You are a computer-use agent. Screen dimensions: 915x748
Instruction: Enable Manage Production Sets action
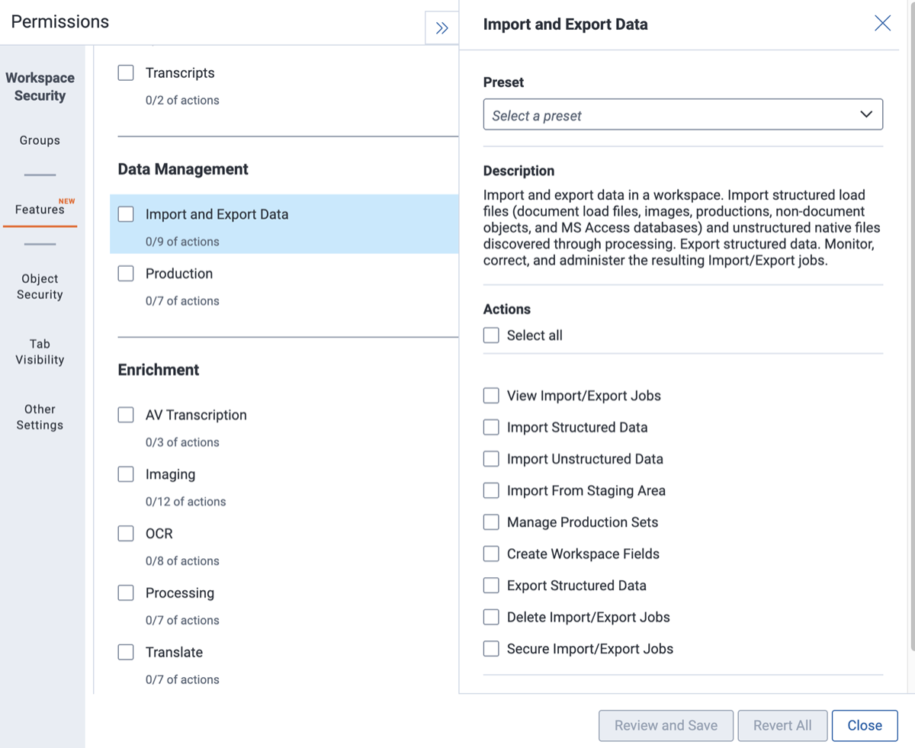point(491,522)
